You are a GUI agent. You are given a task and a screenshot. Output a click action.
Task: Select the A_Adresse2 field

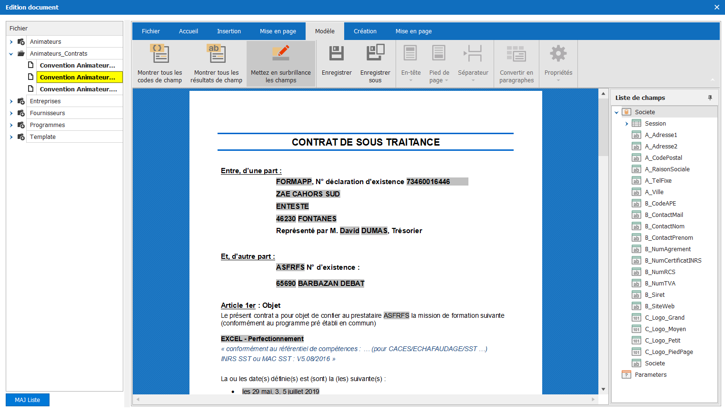coord(661,147)
